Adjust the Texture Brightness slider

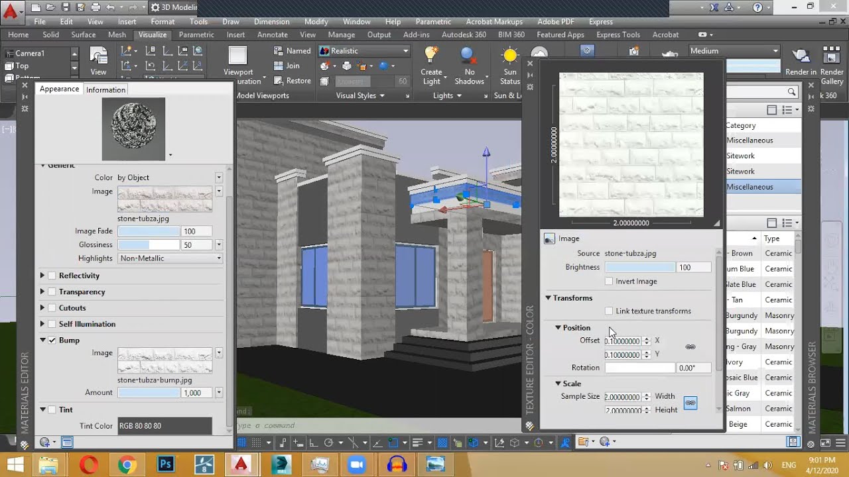640,268
